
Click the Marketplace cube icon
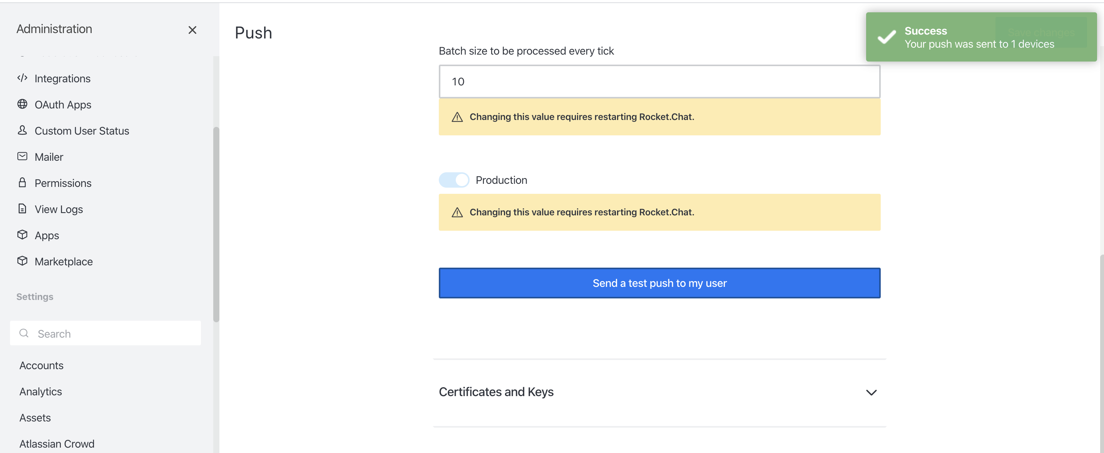pos(22,261)
